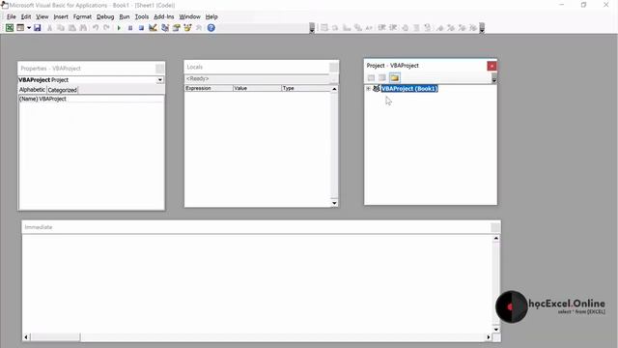Viewport: 618px width, 348px height.
Task: Select the (Name) VBAProject property row
Action: click(91, 99)
